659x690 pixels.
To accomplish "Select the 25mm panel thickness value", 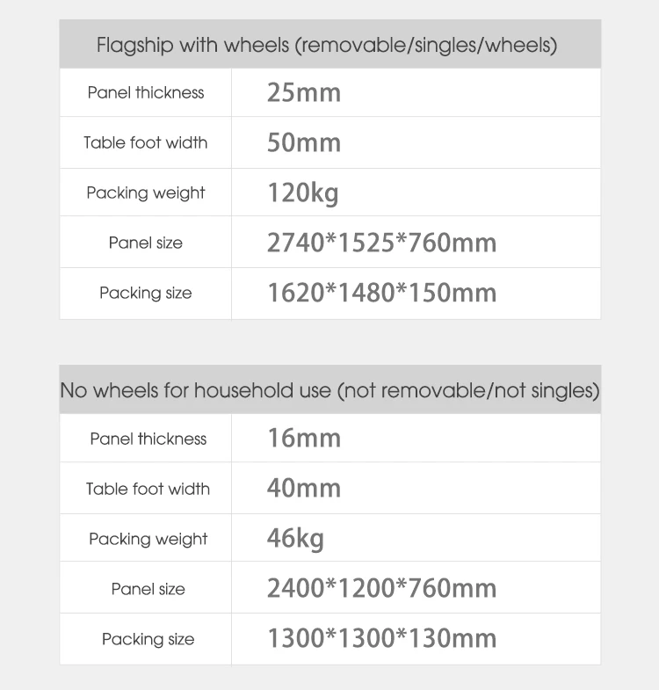I will point(303,92).
